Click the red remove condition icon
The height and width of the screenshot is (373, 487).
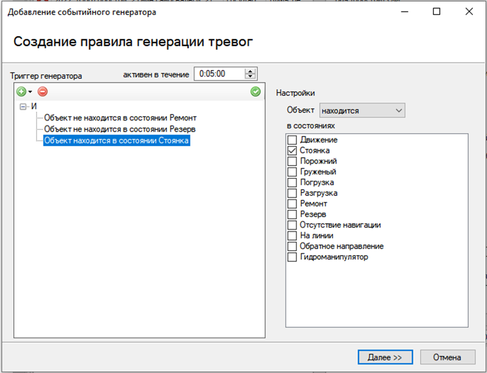pos(42,92)
